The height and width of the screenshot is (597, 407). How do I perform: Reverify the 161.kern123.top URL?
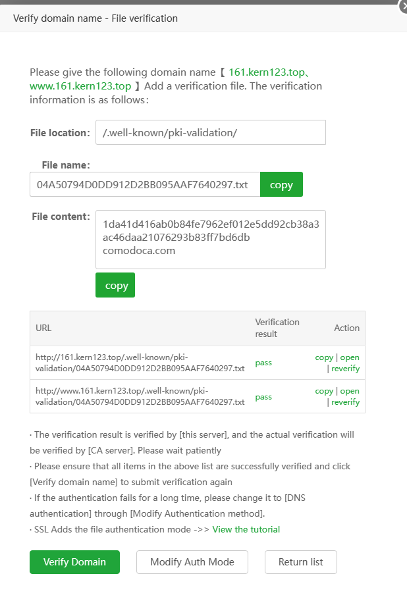[x=345, y=369]
